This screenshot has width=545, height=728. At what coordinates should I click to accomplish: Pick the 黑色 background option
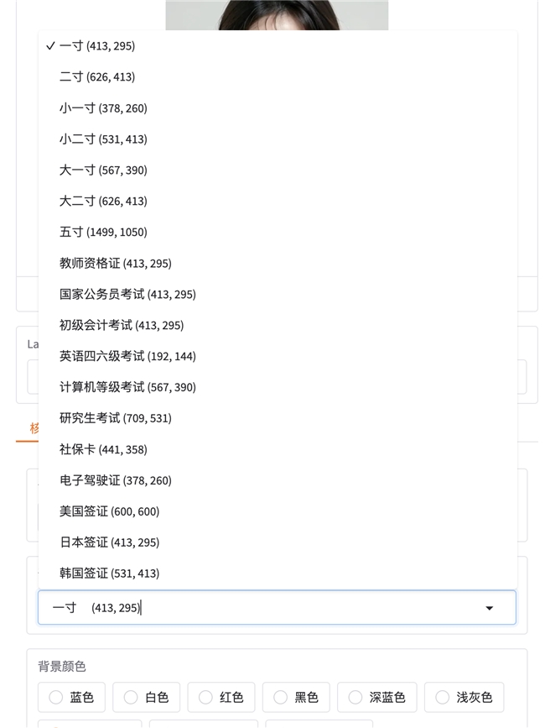[x=296, y=697]
